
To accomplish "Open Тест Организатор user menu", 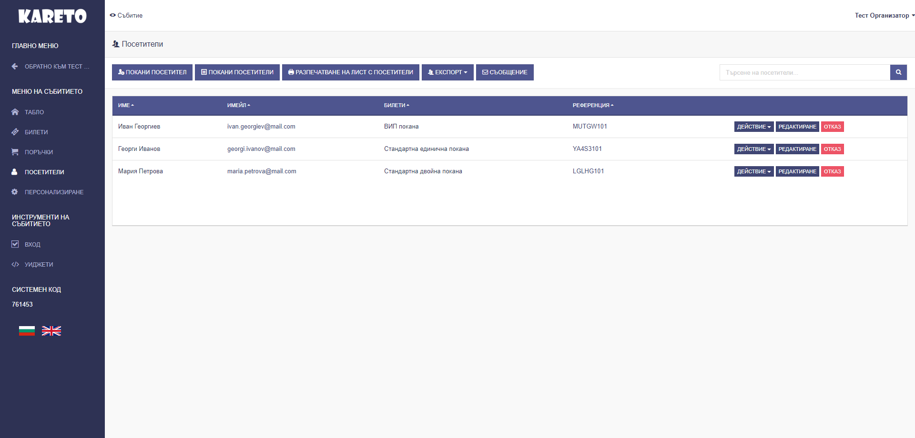I will tap(884, 15).
